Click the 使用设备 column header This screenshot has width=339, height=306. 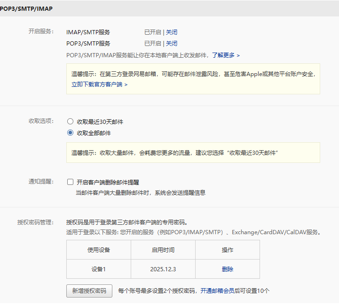click(99, 250)
